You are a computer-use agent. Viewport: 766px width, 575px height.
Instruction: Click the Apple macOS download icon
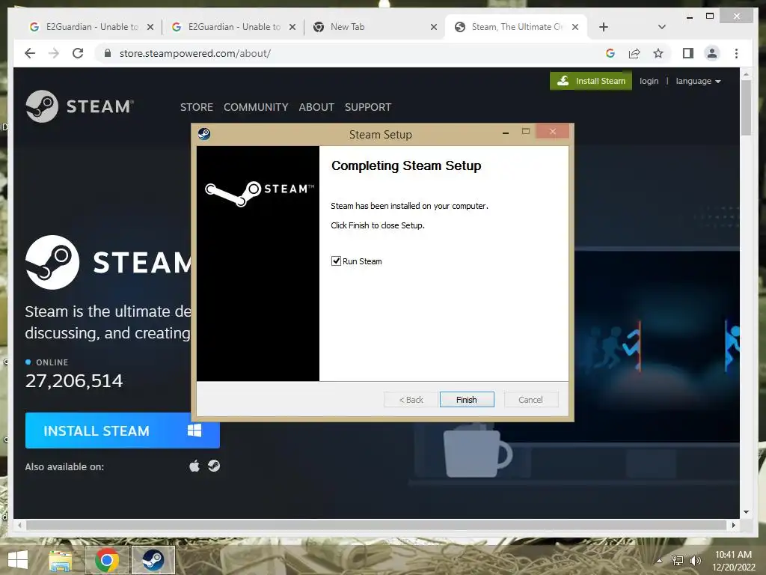(194, 466)
